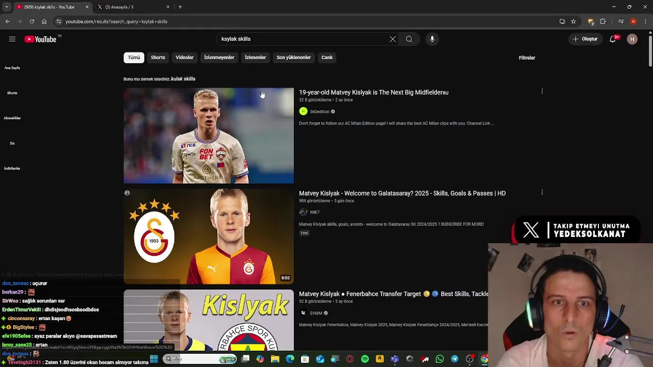Image resolution: width=653 pixels, height=367 pixels.
Task: Open the account avatar menu on YouTube
Action: (x=632, y=39)
